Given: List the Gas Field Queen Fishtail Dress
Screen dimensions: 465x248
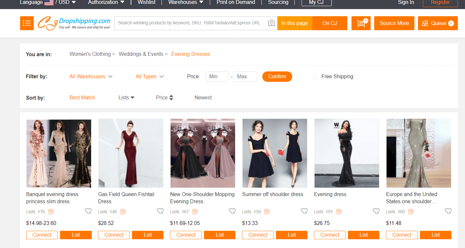Looking at the screenshot, I should point(148,235).
